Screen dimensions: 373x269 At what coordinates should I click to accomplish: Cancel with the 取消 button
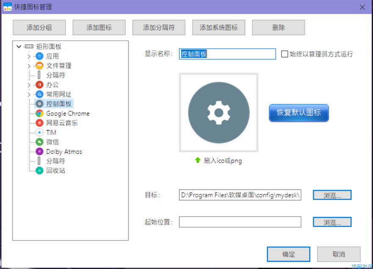coord(339,254)
